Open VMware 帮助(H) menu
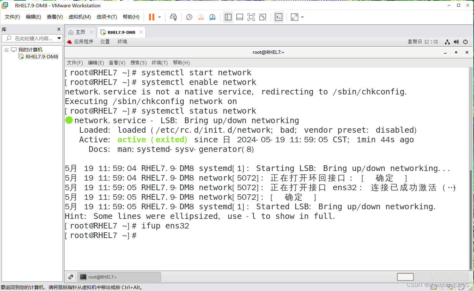 pos(131,17)
